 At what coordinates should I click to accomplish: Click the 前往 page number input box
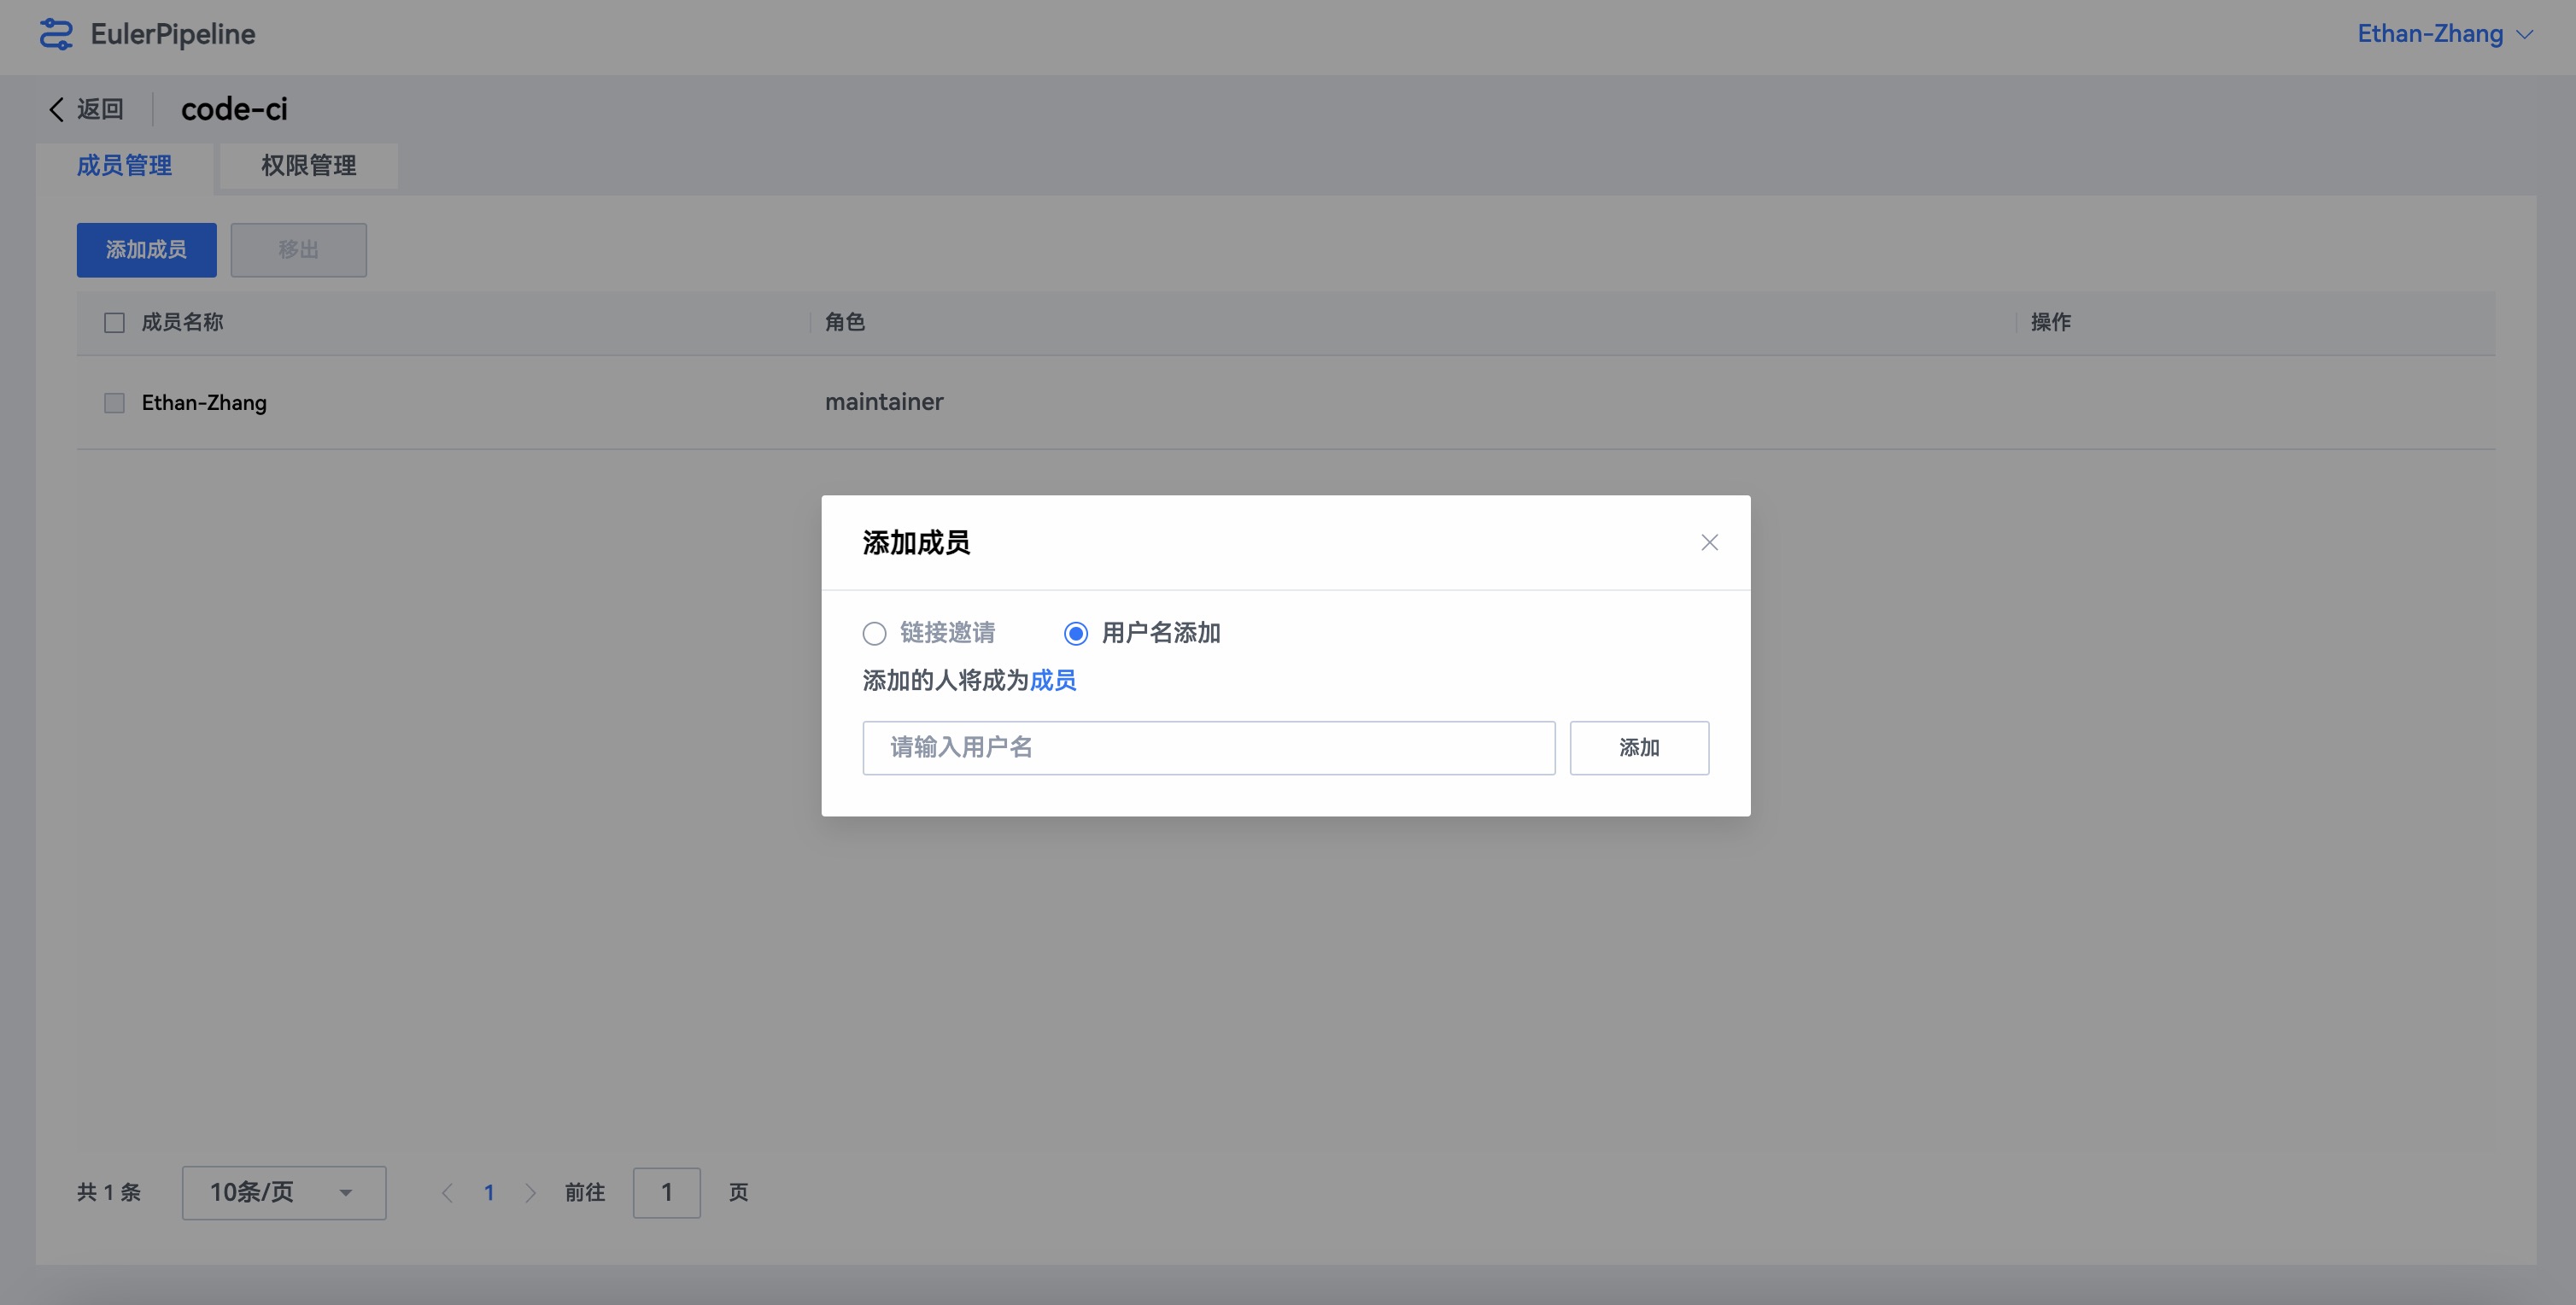(666, 1192)
